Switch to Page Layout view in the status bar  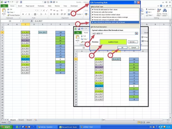click(x=141, y=122)
